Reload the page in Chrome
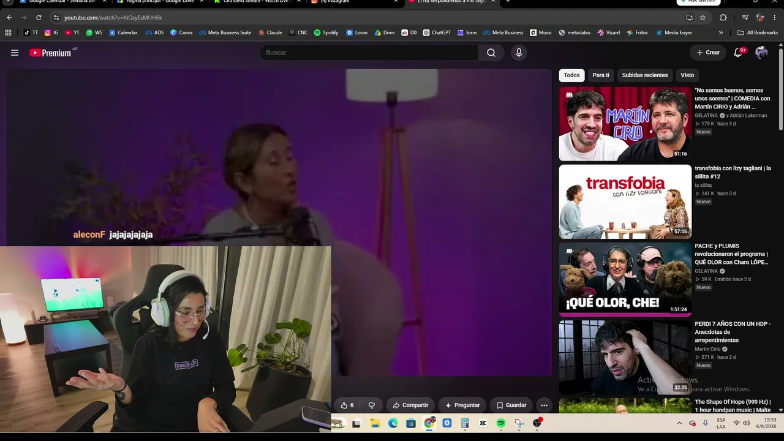 39,18
